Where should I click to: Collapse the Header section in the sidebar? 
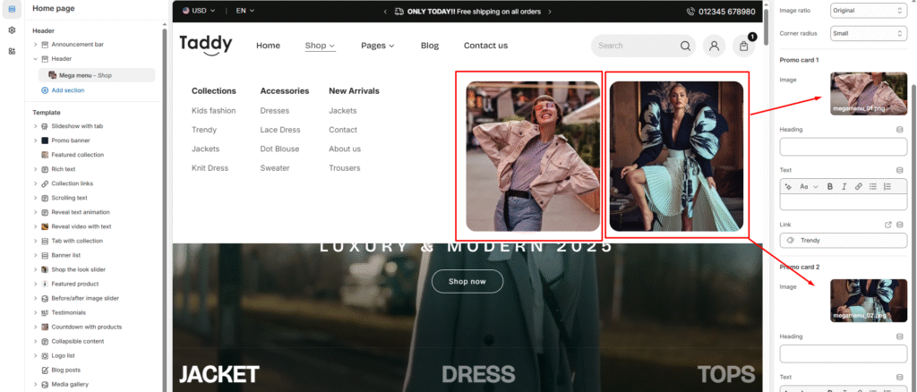point(35,58)
